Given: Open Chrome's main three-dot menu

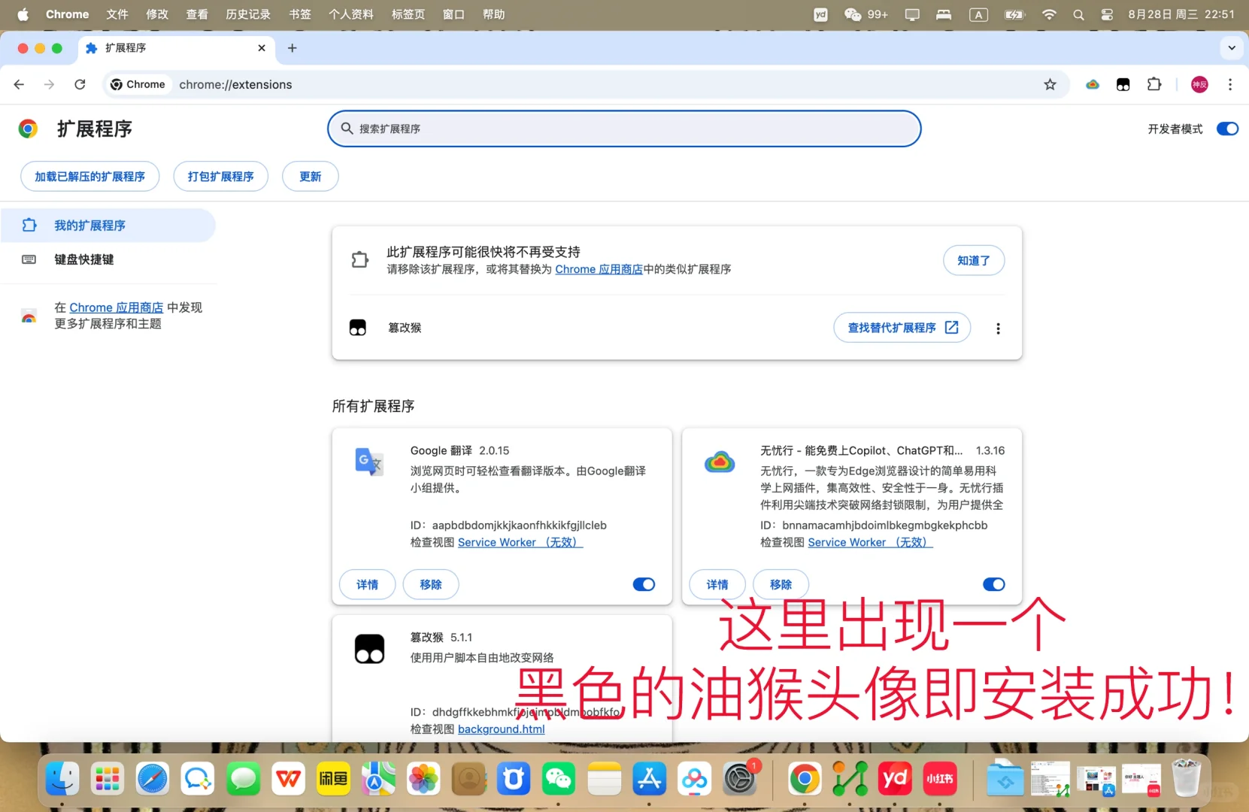Looking at the screenshot, I should pos(1231,84).
